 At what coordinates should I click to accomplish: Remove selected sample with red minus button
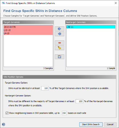[x=59, y=43]
